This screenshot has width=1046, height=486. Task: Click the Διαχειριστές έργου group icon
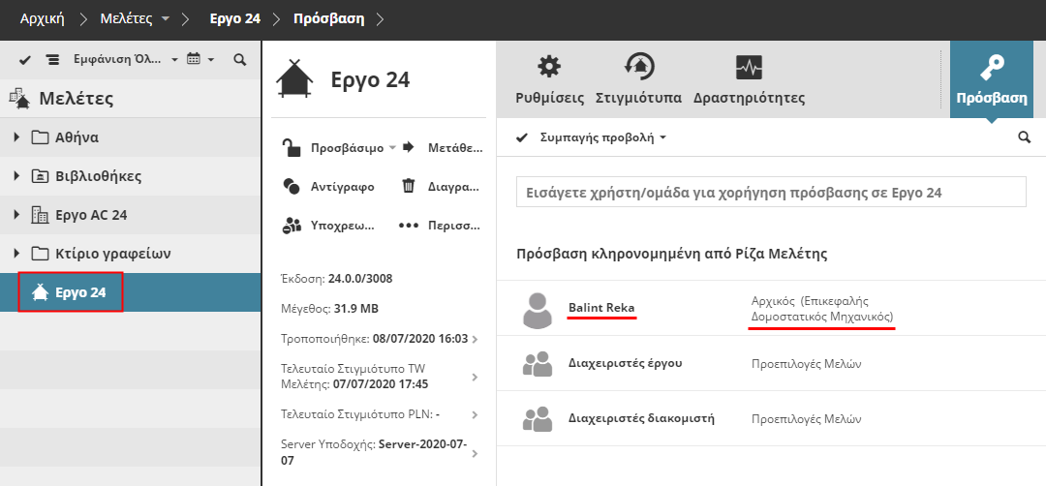tap(538, 364)
